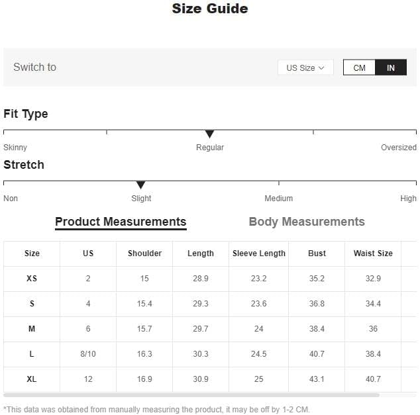Select the IN unit toggle
Image resolution: width=420 pixels, height=415 pixels.
(391, 68)
